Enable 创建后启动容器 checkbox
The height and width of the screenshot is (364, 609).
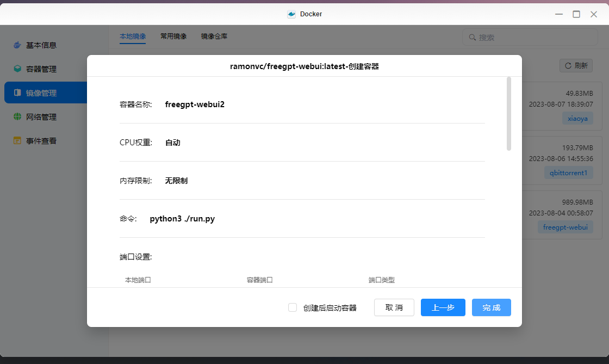click(293, 307)
